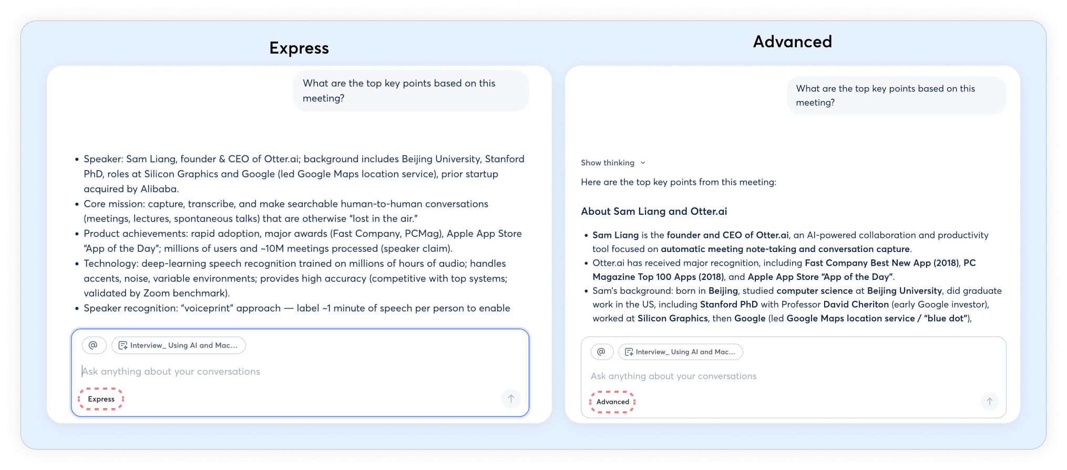Click the Express title heading

pyautogui.click(x=299, y=48)
